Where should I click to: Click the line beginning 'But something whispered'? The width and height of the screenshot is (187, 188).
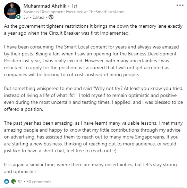click(x=94, y=89)
